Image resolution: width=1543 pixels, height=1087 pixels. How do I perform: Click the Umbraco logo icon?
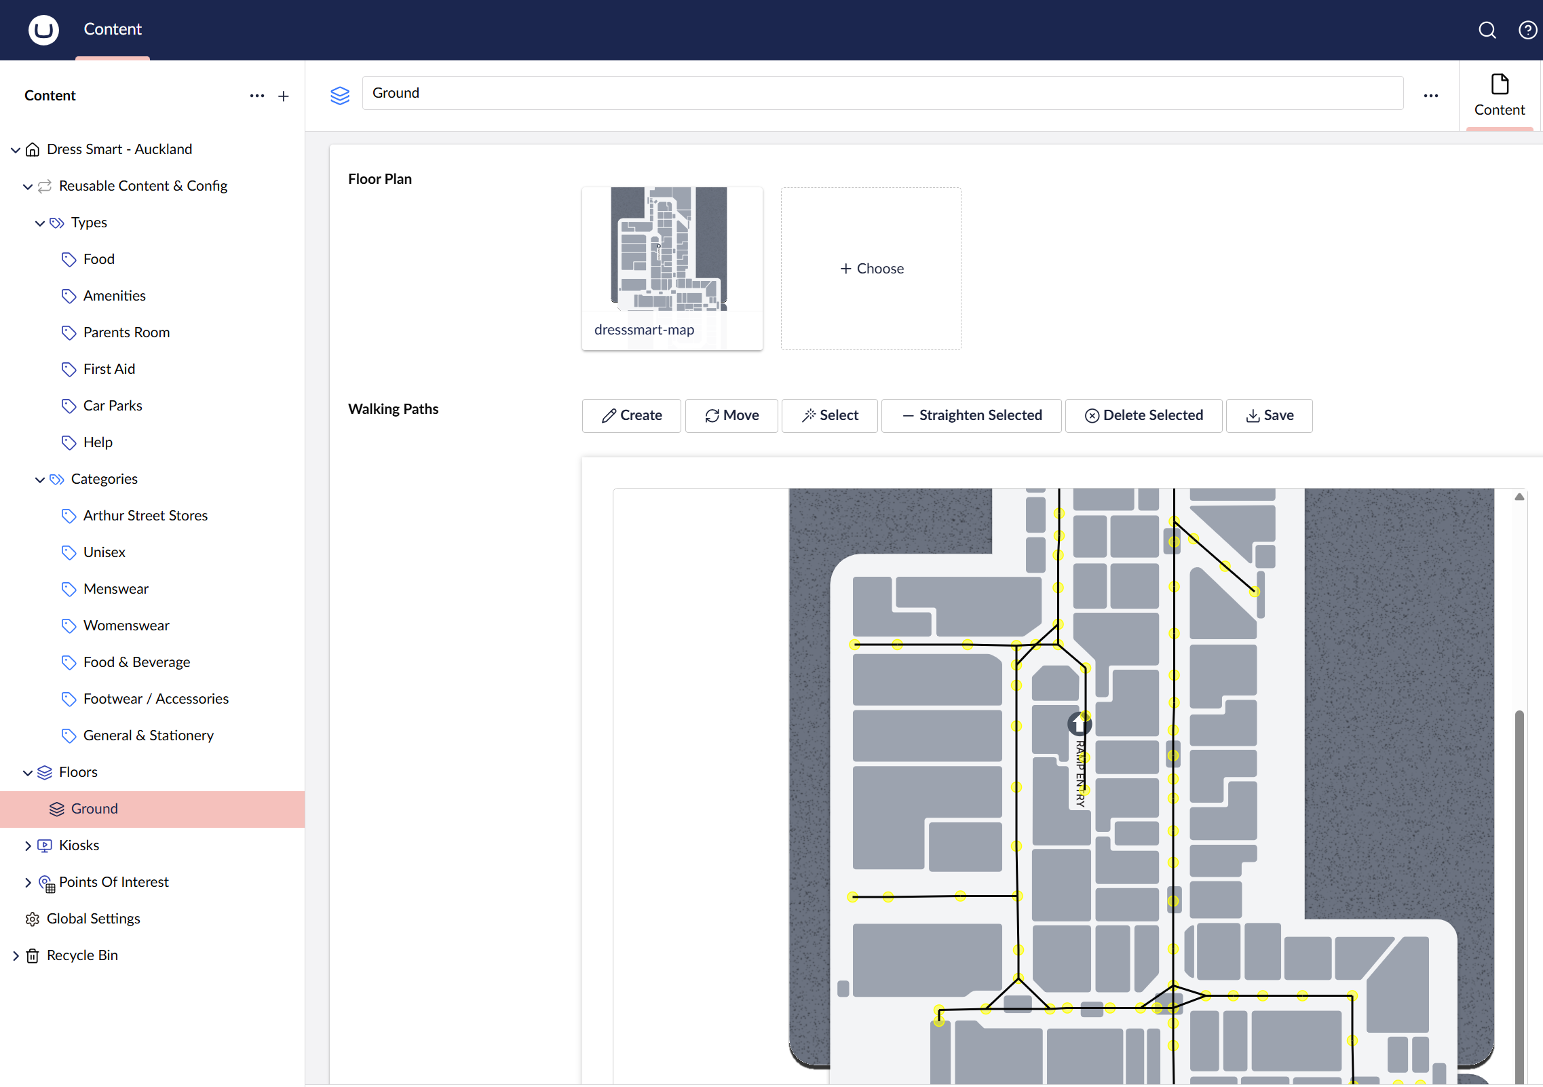43,30
